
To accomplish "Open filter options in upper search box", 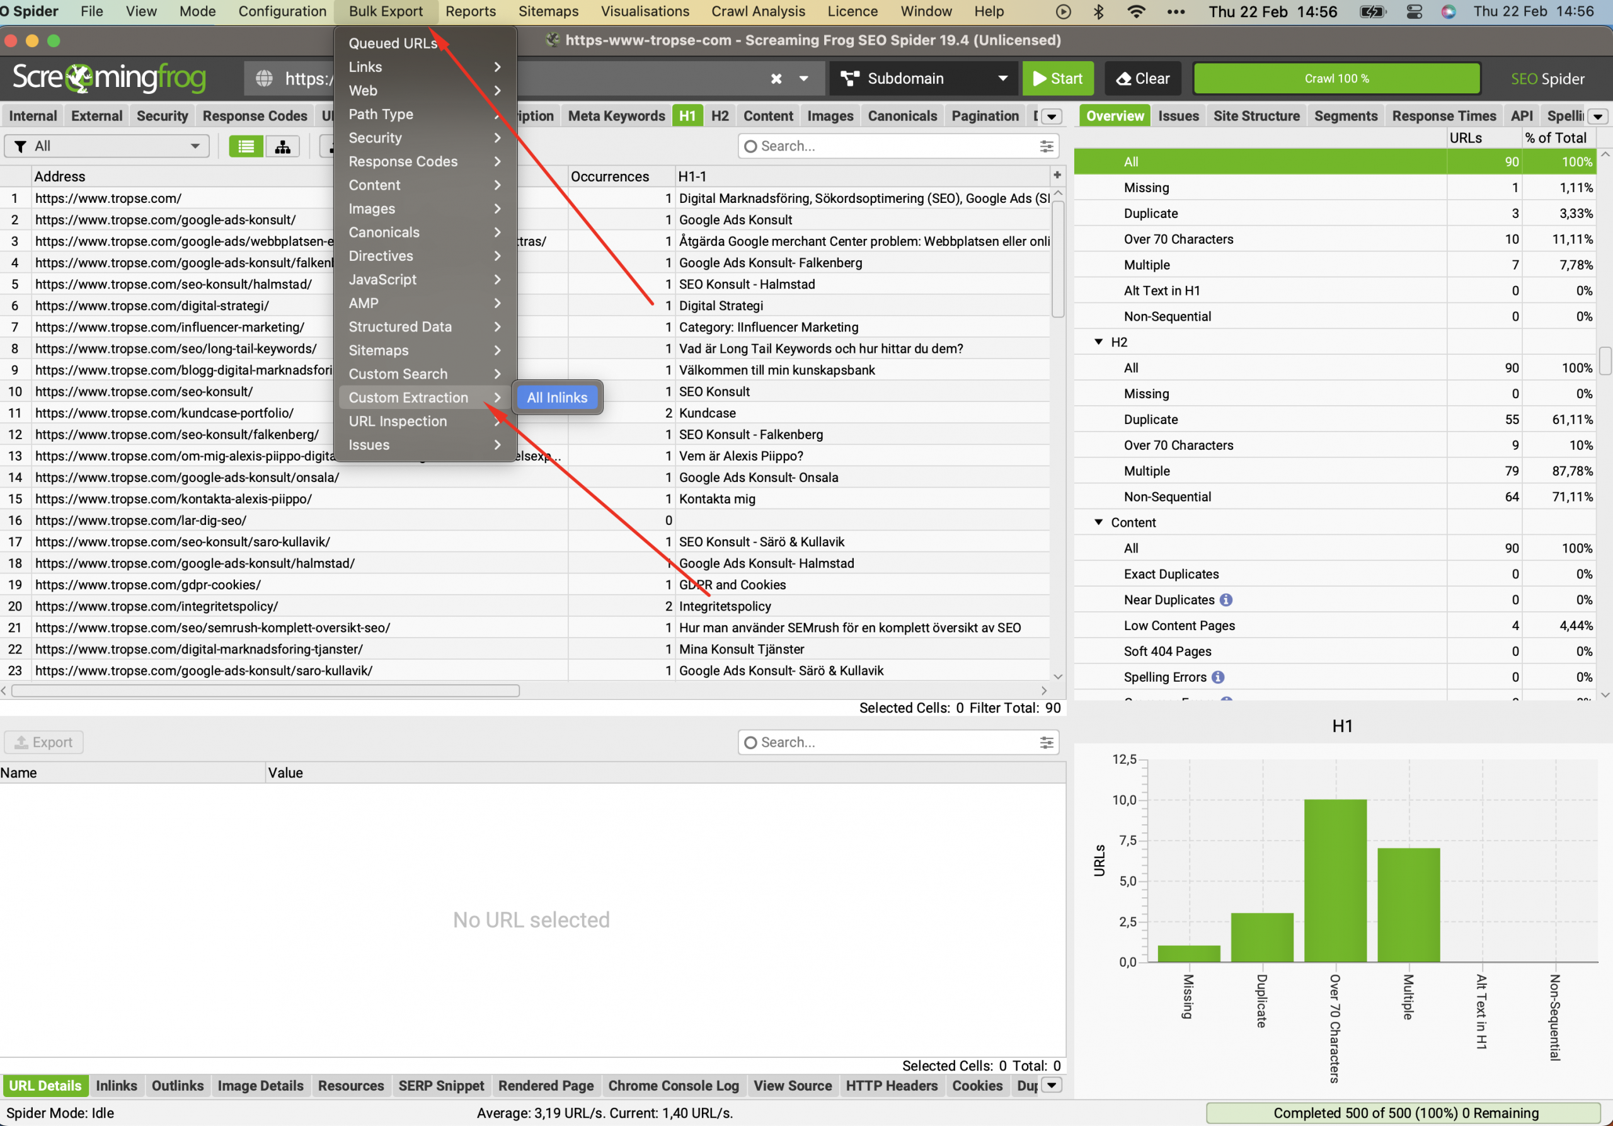I will pos(1046,146).
